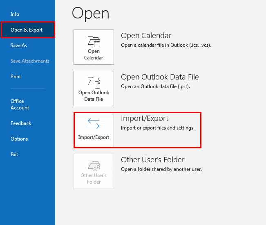
Task: Click "Import or export files and settings" description
Action: (x=157, y=128)
